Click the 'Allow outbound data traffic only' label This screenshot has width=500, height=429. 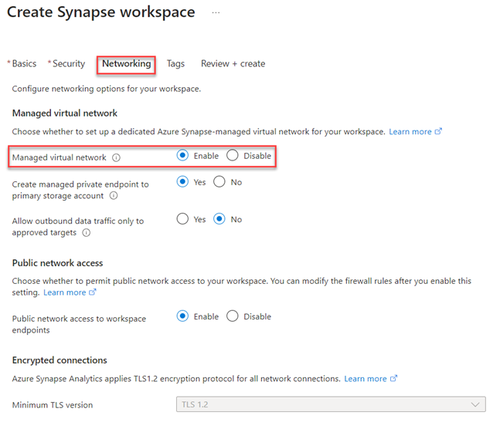tap(78, 227)
